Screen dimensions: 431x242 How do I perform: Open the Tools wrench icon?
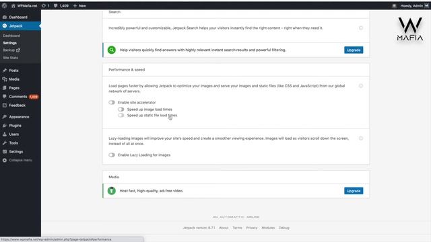[5, 143]
